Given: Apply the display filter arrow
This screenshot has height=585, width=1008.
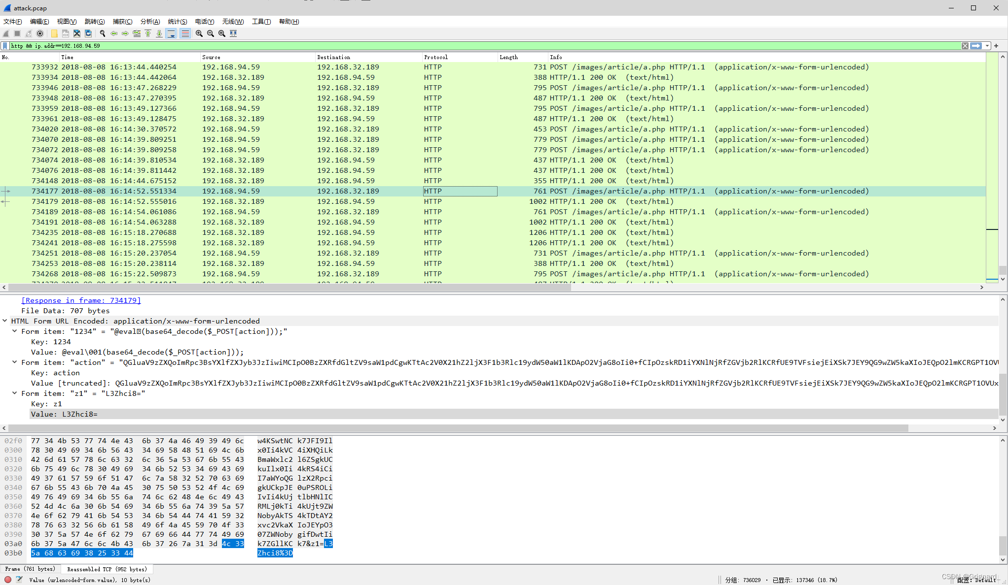Looking at the screenshot, I should tap(976, 46).
